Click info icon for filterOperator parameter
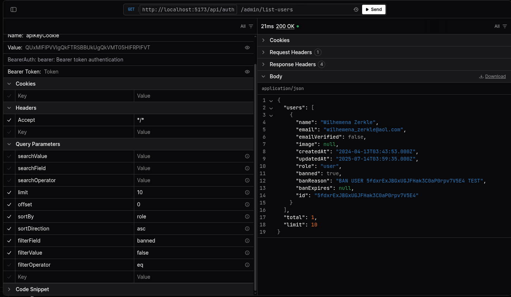Screen dimensions: 511x297 [x=247, y=265]
